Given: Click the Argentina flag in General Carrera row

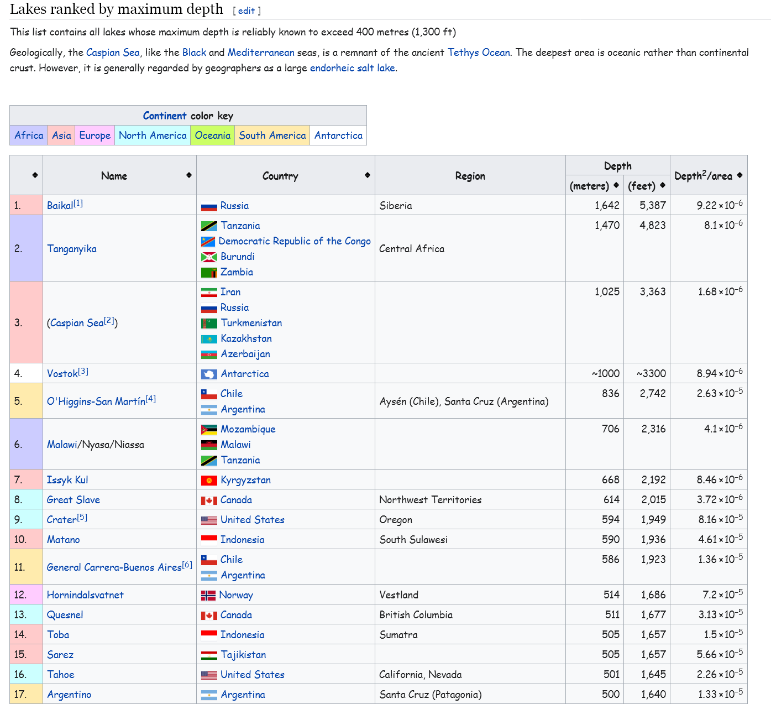Looking at the screenshot, I should (x=209, y=576).
